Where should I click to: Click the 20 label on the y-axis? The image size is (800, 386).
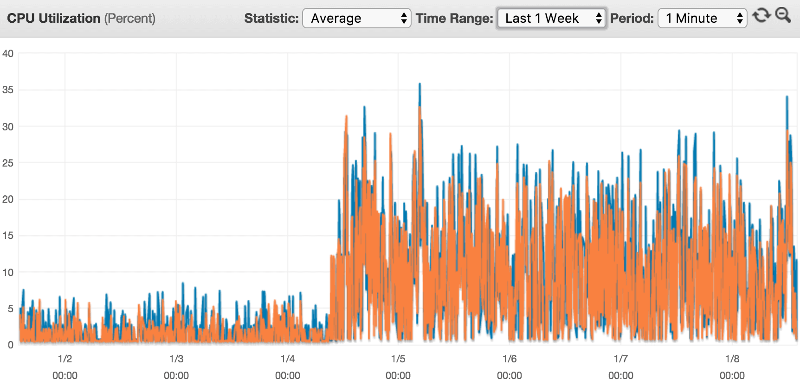pyautogui.click(x=8, y=199)
